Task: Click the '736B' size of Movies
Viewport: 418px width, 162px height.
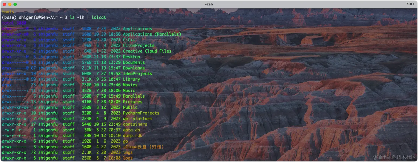Action: [87, 85]
